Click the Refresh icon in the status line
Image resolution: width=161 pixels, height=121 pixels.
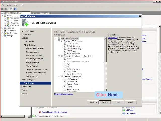pos(33,116)
